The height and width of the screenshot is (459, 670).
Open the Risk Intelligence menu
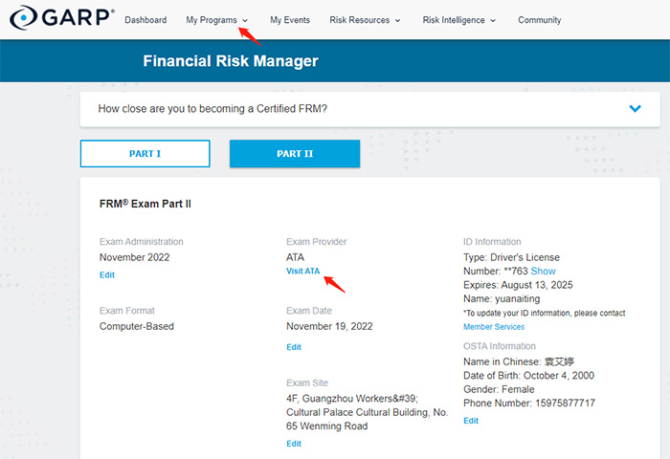click(x=454, y=20)
